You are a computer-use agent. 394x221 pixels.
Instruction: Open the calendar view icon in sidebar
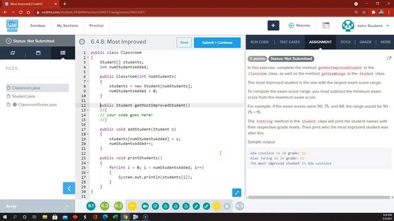point(38,53)
